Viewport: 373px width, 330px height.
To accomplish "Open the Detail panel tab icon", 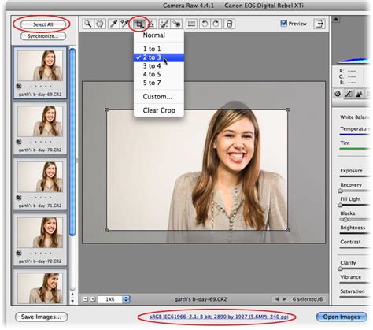I will tap(359, 94).
